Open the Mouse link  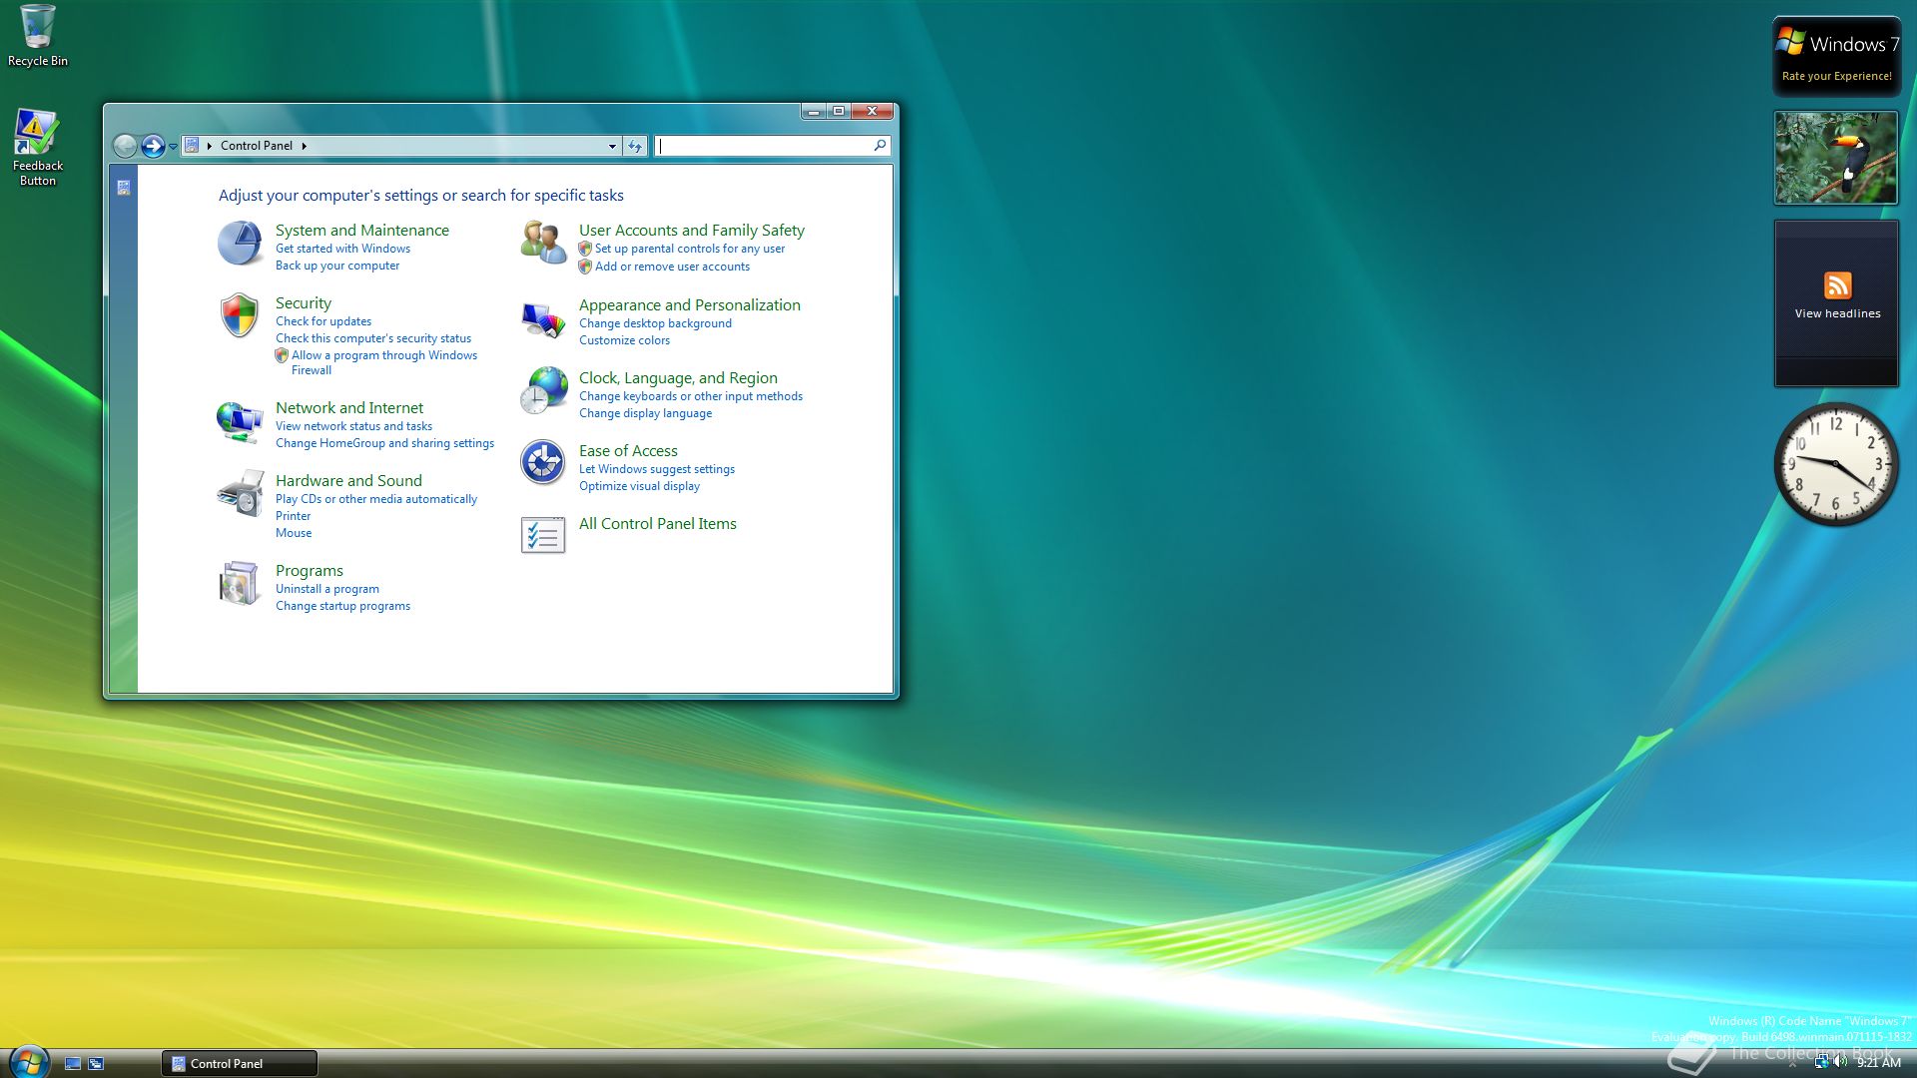(294, 533)
